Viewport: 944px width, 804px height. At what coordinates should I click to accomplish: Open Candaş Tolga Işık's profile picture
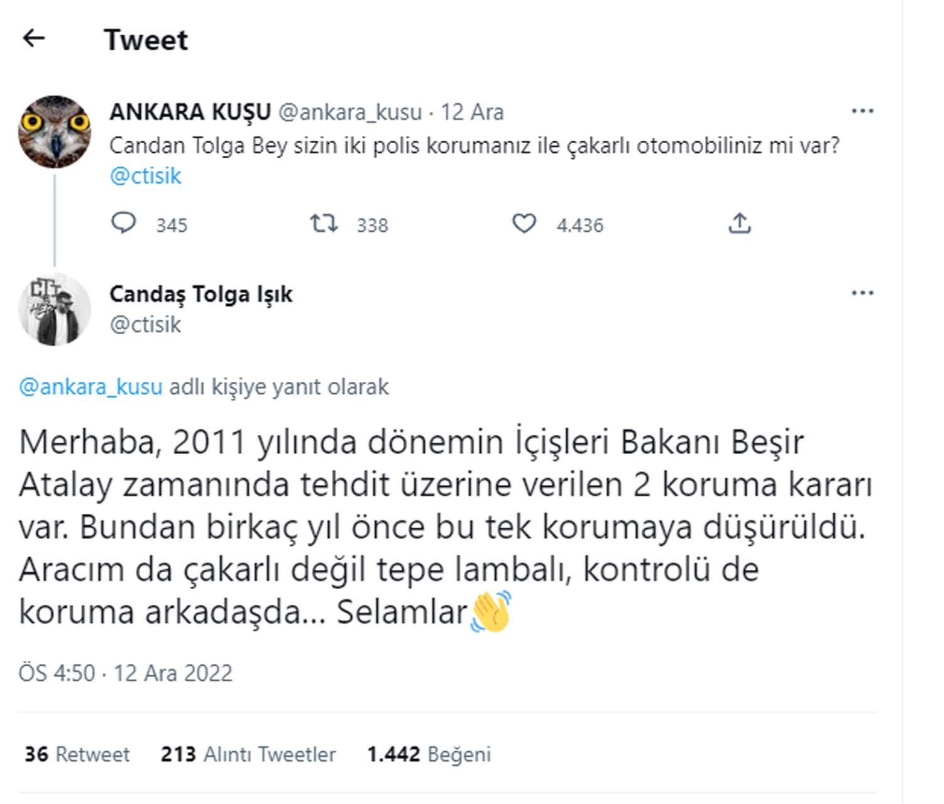(x=55, y=309)
